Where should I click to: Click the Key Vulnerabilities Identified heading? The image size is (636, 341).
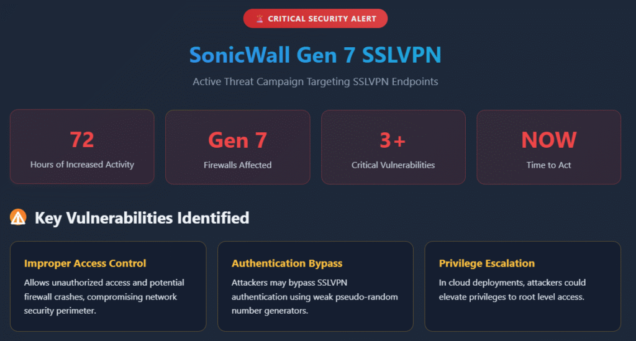coord(142,218)
